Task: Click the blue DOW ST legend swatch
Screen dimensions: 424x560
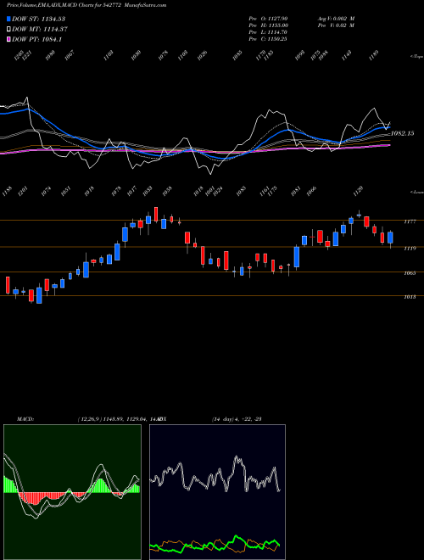Action: 8,19
